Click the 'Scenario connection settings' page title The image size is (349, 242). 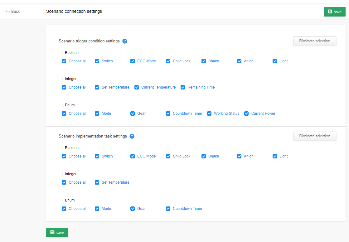[x=74, y=11]
